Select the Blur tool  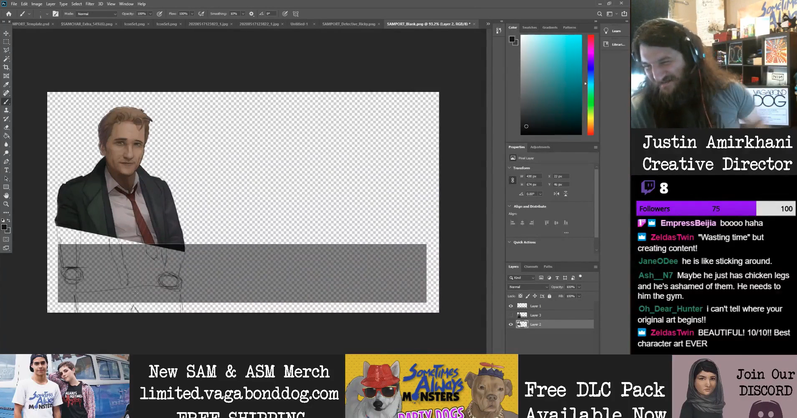6,145
